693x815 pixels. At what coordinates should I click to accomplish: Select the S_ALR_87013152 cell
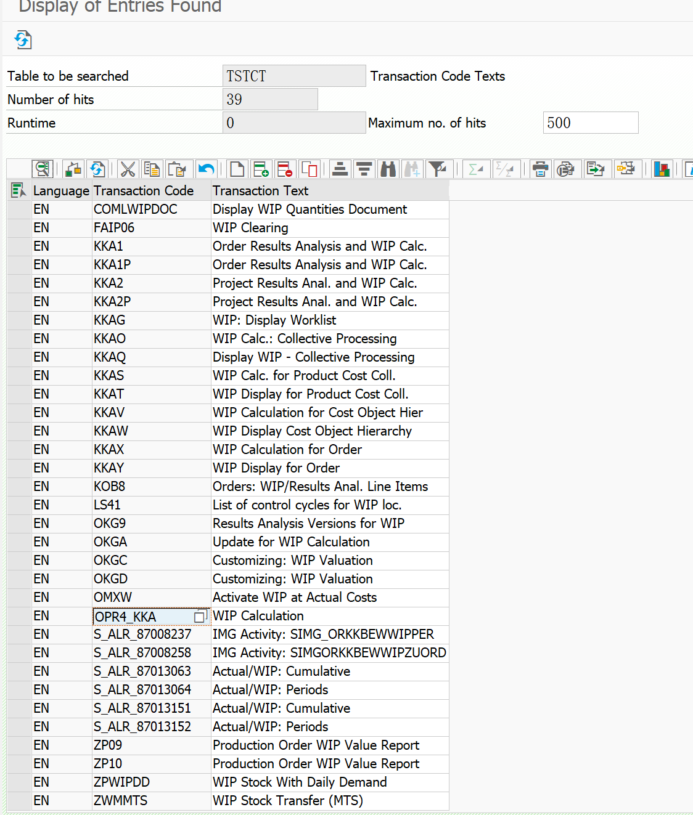point(152,727)
